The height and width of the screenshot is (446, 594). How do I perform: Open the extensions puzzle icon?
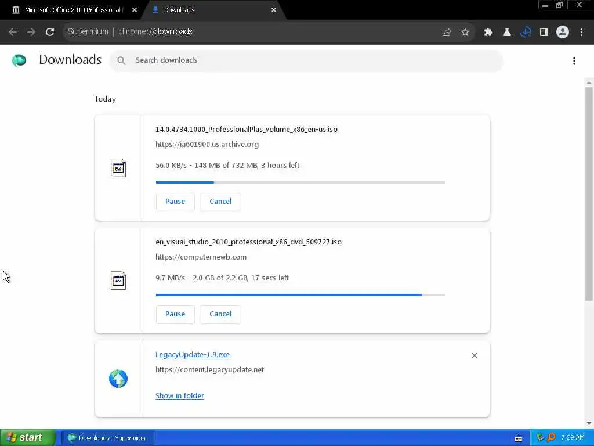[x=488, y=33]
